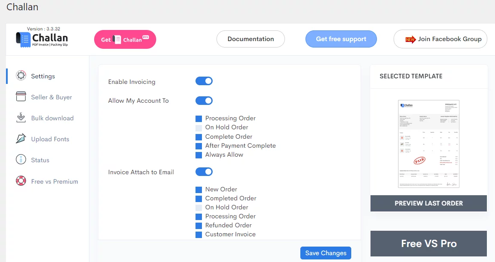The image size is (495, 262).
Task: Uncheck After Payment Complete checkbox
Action: pyautogui.click(x=199, y=146)
